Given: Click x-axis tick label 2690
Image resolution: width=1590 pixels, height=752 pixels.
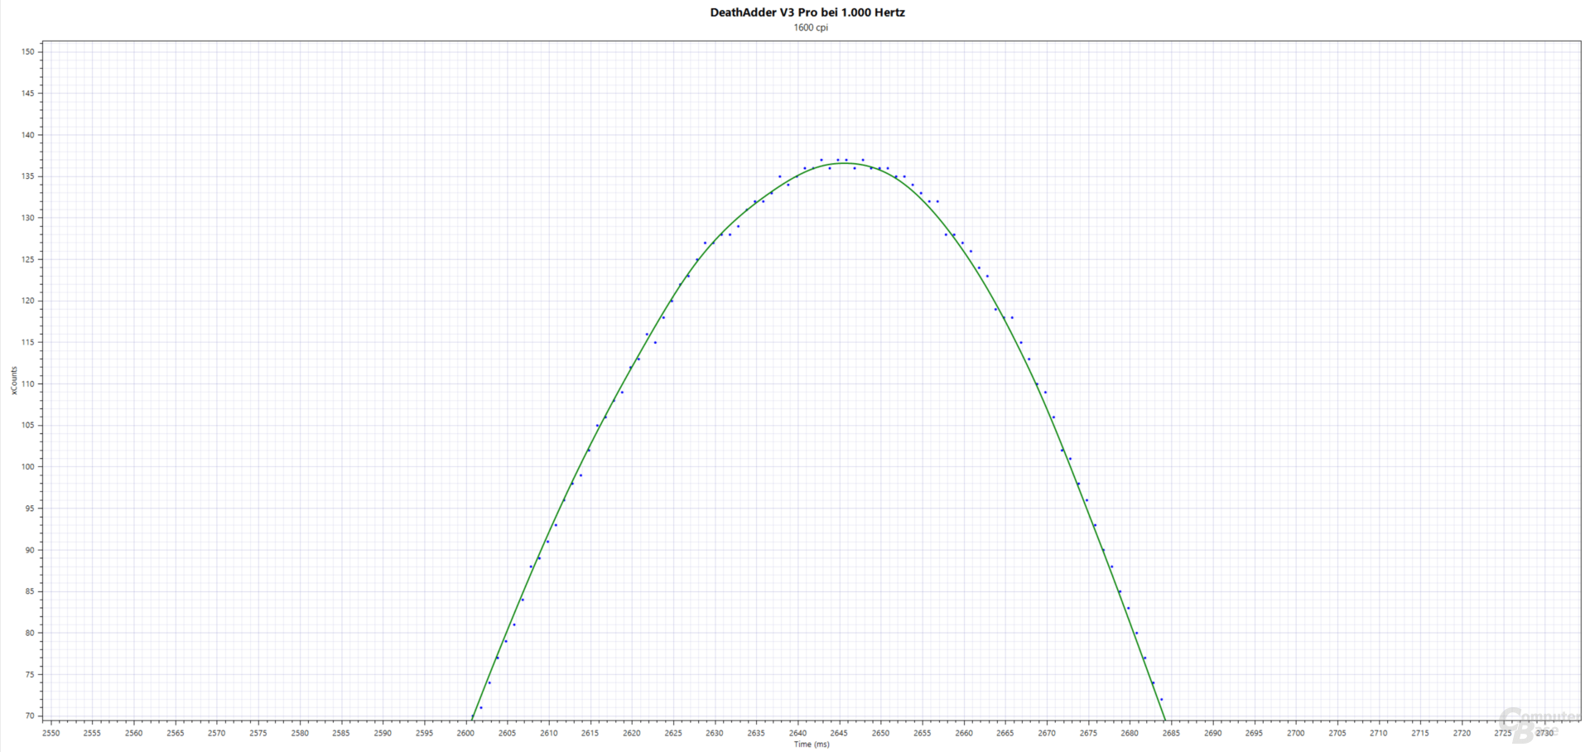Looking at the screenshot, I should (1212, 733).
